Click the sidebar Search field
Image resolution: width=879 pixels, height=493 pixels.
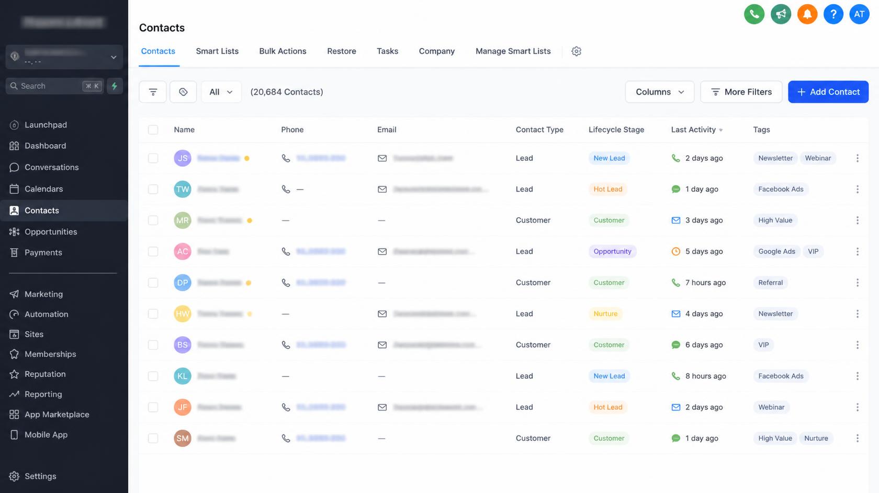coord(54,86)
